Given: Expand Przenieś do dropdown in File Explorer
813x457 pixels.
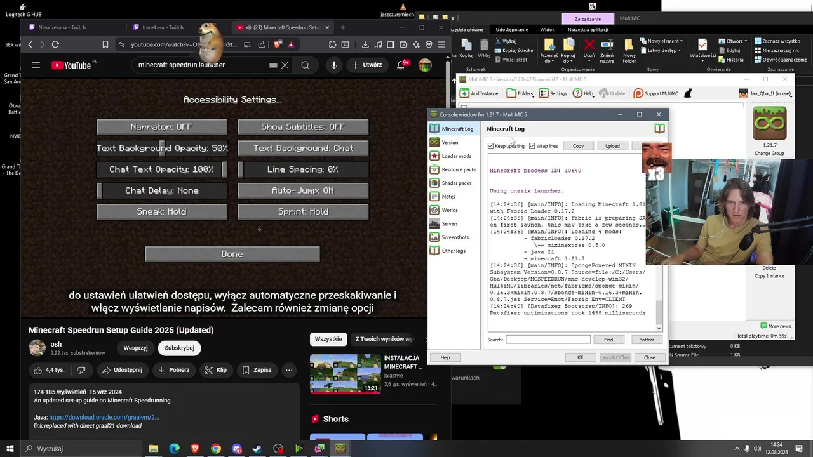Looking at the screenshot, I should [x=549, y=51].
